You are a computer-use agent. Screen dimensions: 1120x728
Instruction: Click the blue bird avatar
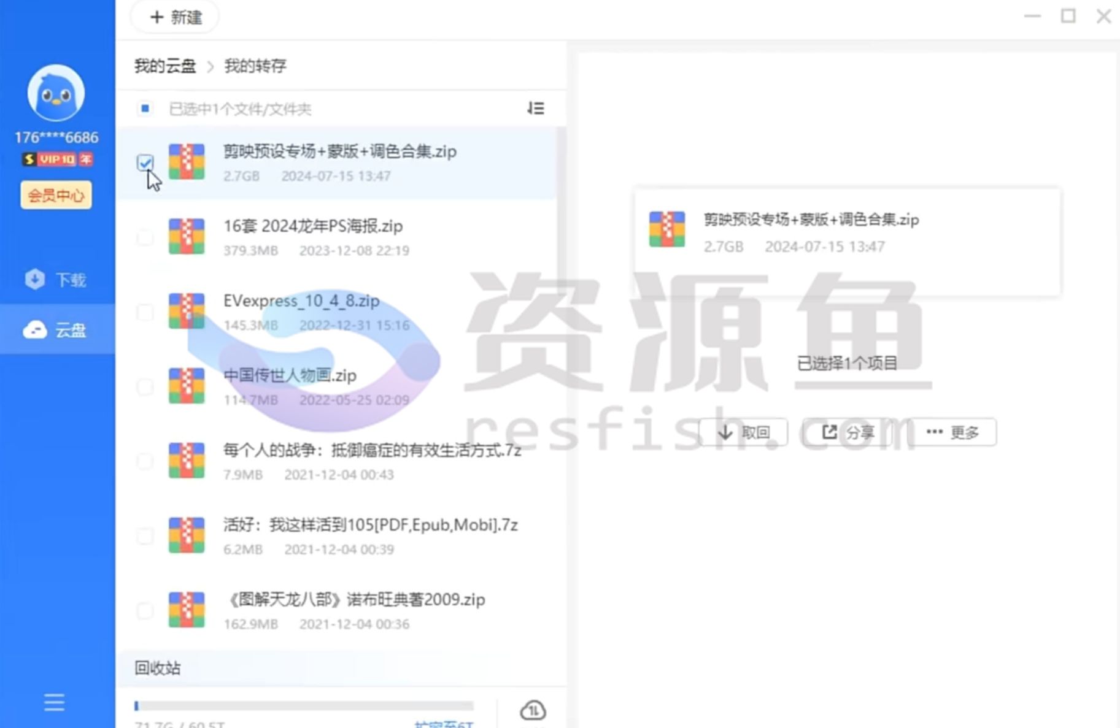56,93
